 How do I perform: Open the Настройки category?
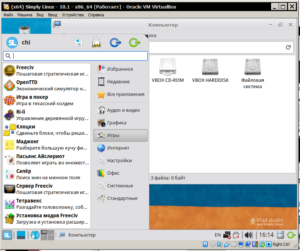[x=120, y=161]
